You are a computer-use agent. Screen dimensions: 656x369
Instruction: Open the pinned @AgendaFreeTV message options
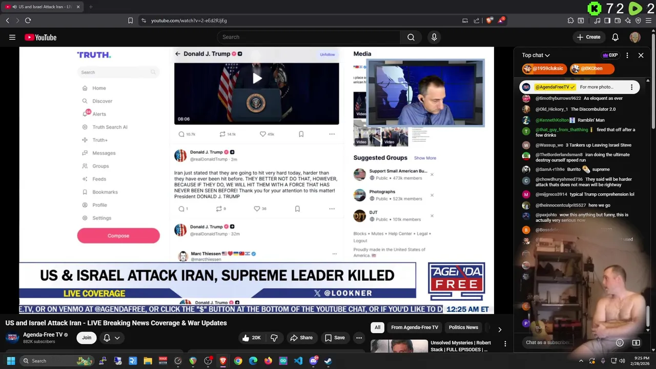pyautogui.click(x=631, y=87)
